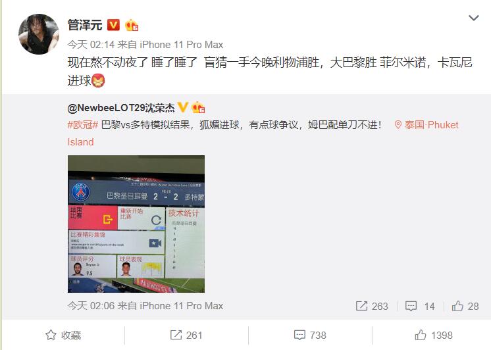Open the #欧冠# hashtag topic

(83, 125)
